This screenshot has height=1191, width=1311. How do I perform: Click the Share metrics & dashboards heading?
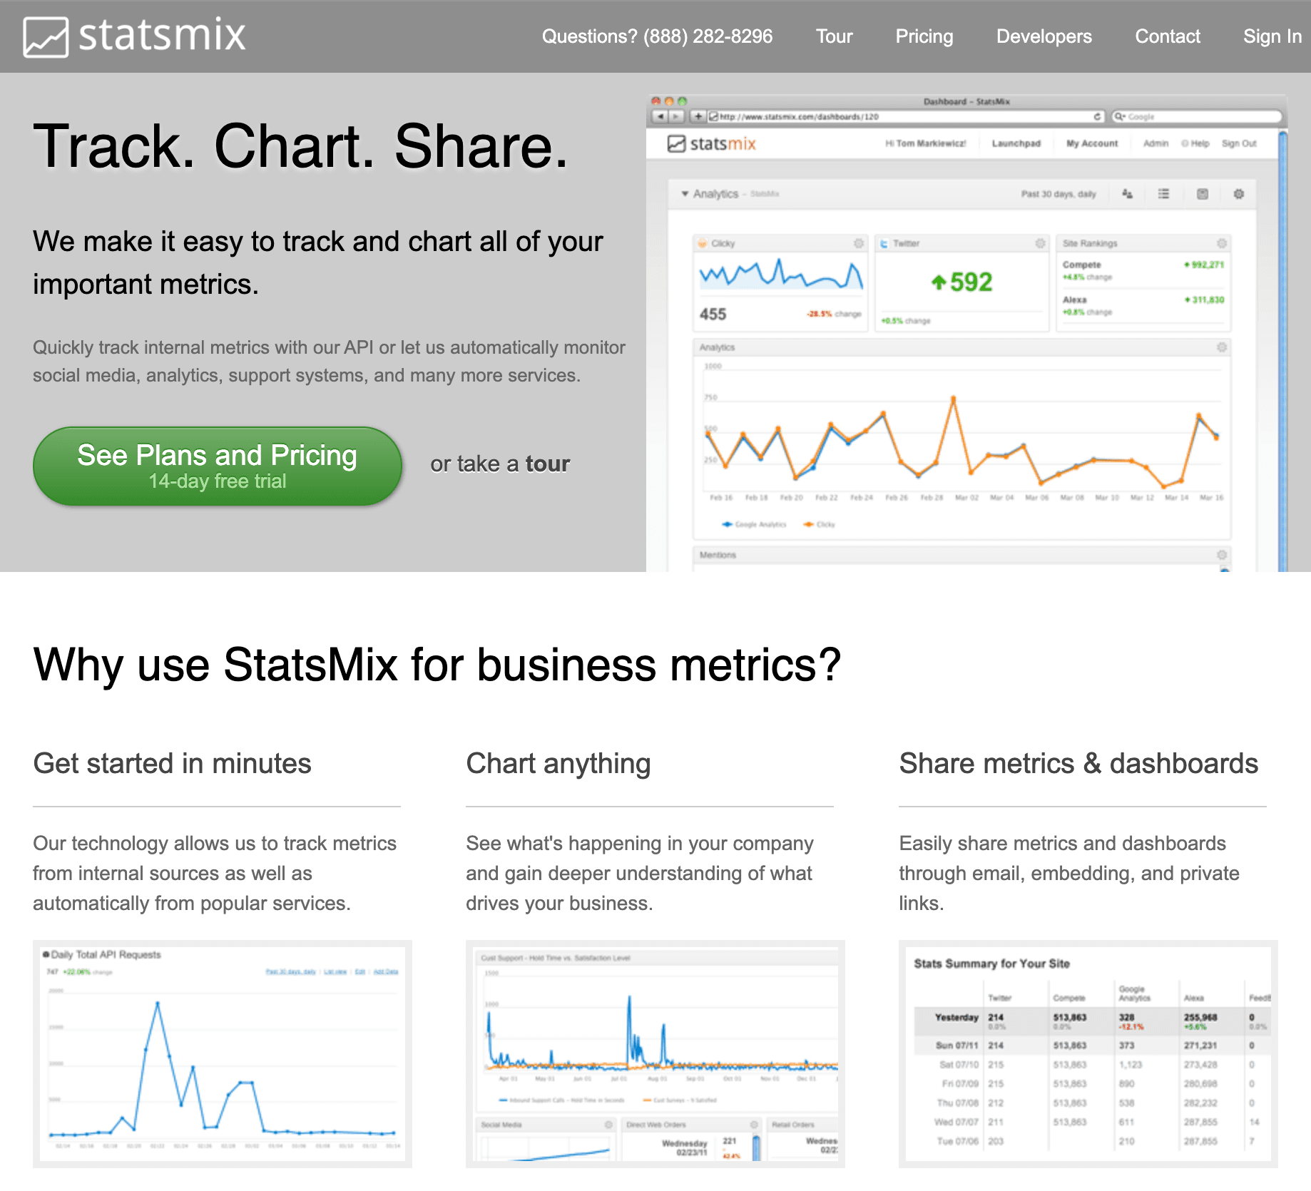click(x=1078, y=763)
